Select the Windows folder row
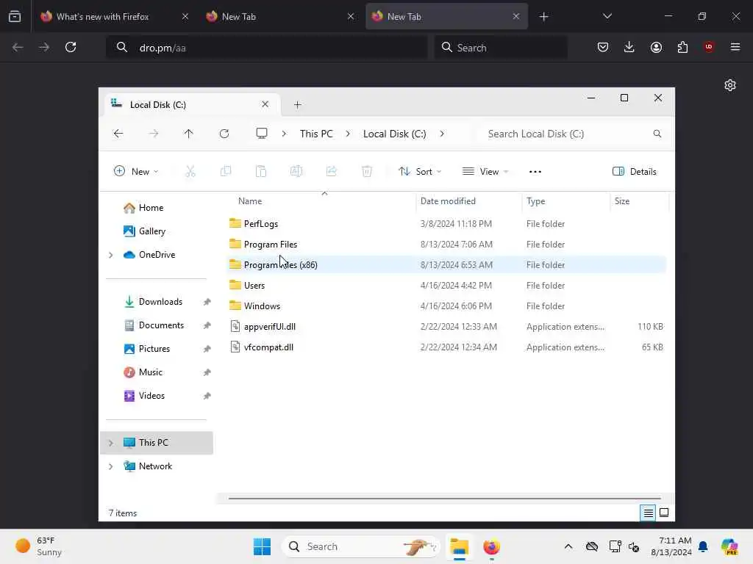Viewport: 753px width, 564px height. click(x=446, y=306)
